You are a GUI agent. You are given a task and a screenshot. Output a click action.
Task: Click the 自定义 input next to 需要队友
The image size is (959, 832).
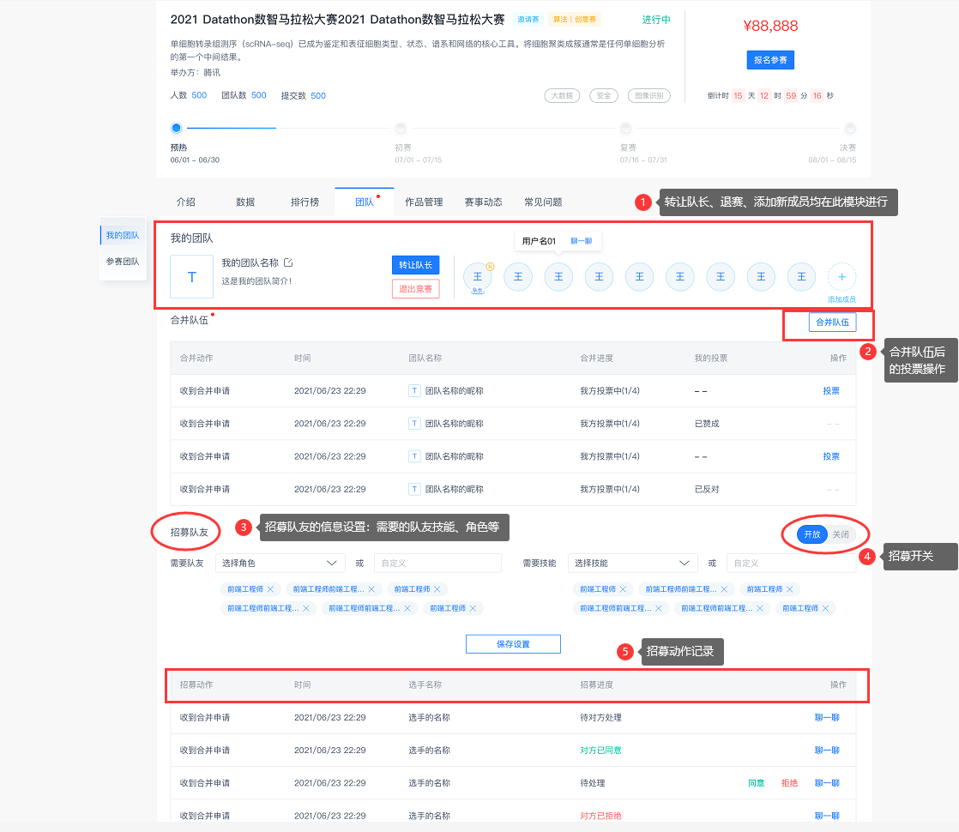pos(437,564)
